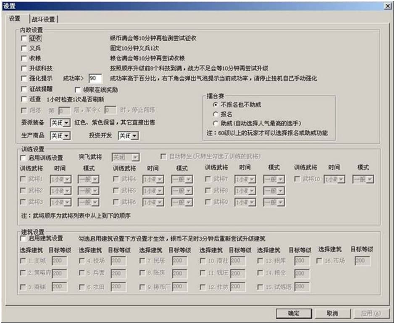
Task: Click 市场 target level field
Action: 362,261
